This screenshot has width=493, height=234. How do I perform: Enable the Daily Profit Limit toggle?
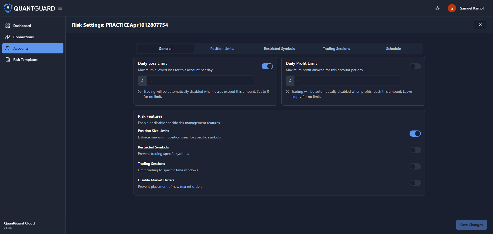pyautogui.click(x=415, y=66)
